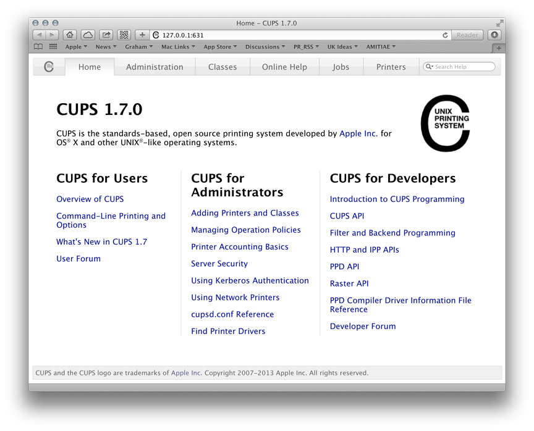534x431 pixels.
Task: Expand the Apple bookmarks folder
Action: (x=76, y=47)
